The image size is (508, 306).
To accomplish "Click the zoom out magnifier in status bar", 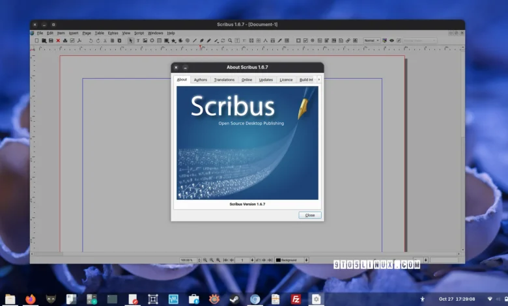I will 205,260.
